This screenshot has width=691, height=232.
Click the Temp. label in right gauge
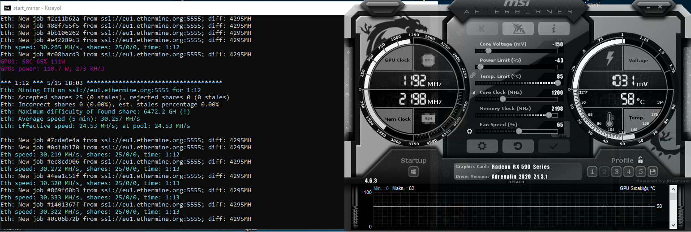click(637, 118)
